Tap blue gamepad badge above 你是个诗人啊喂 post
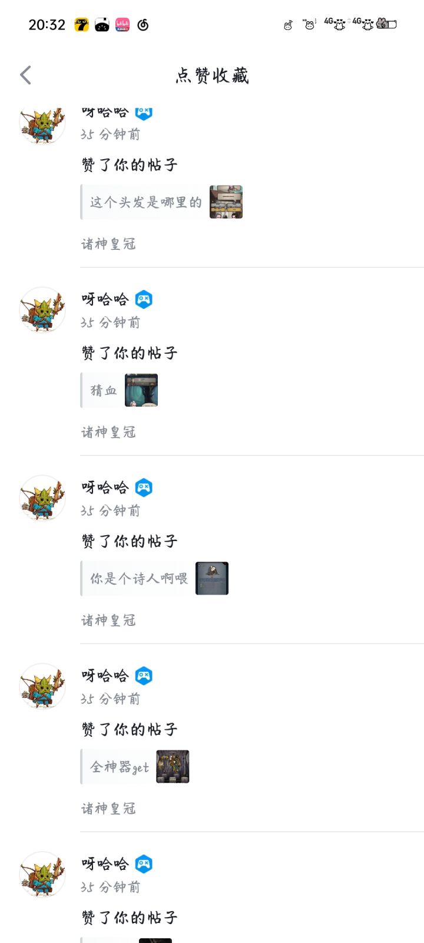 coord(144,487)
